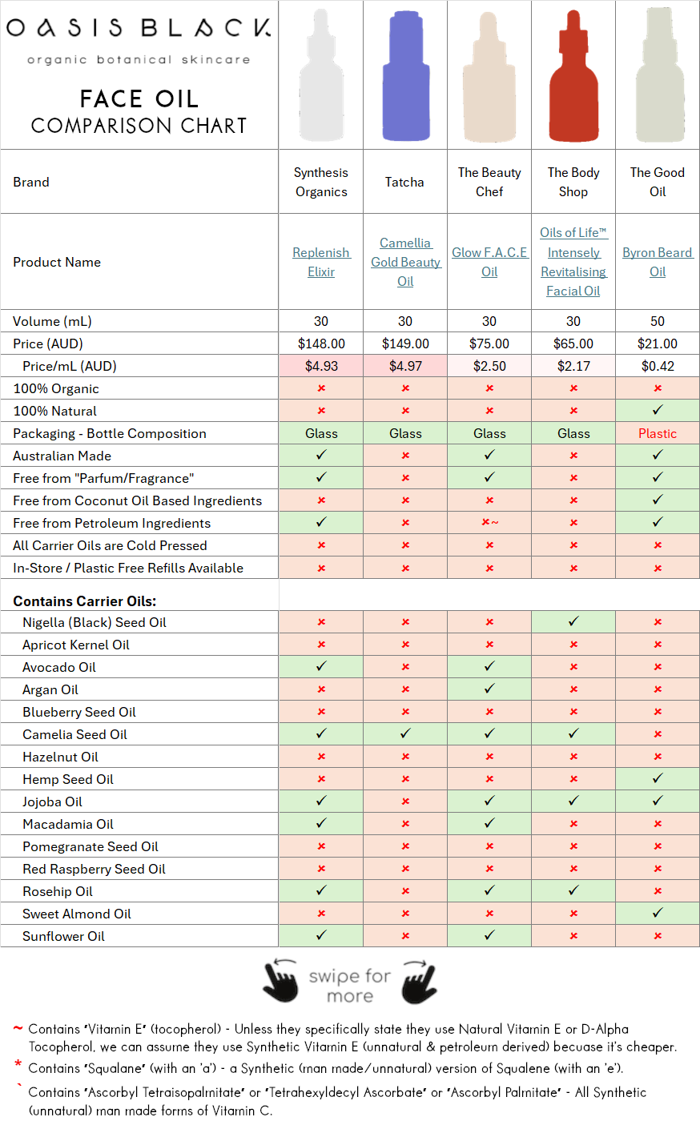Click the $65.00 price cell
Image resolution: width=700 pixels, height=1121 pixels.
[x=573, y=344]
